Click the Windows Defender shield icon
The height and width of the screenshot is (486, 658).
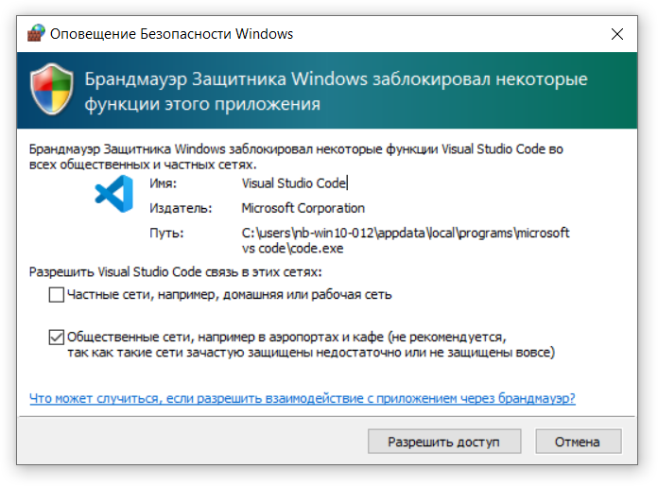[52, 90]
